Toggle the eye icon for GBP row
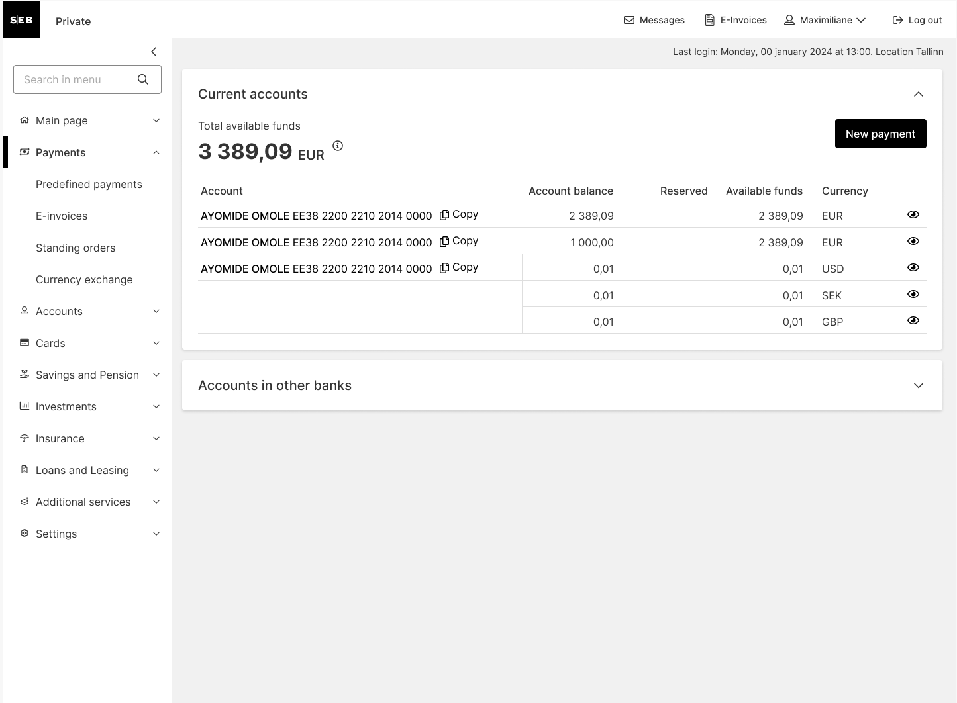The width and height of the screenshot is (957, 703). (x=913, y=320)
